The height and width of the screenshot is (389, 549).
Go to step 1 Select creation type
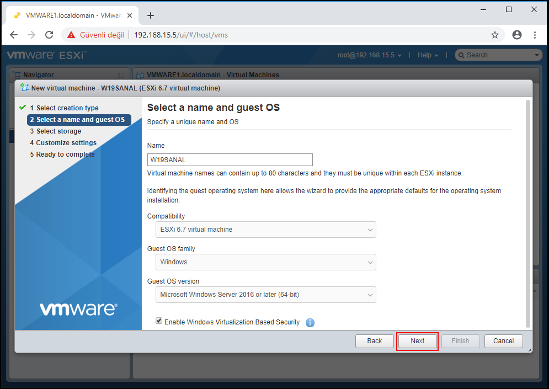tap(64, 108)
